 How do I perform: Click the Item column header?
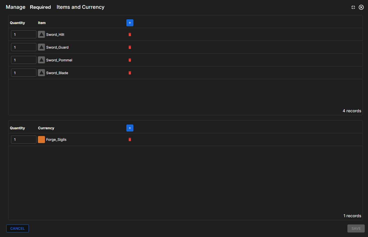42,23
